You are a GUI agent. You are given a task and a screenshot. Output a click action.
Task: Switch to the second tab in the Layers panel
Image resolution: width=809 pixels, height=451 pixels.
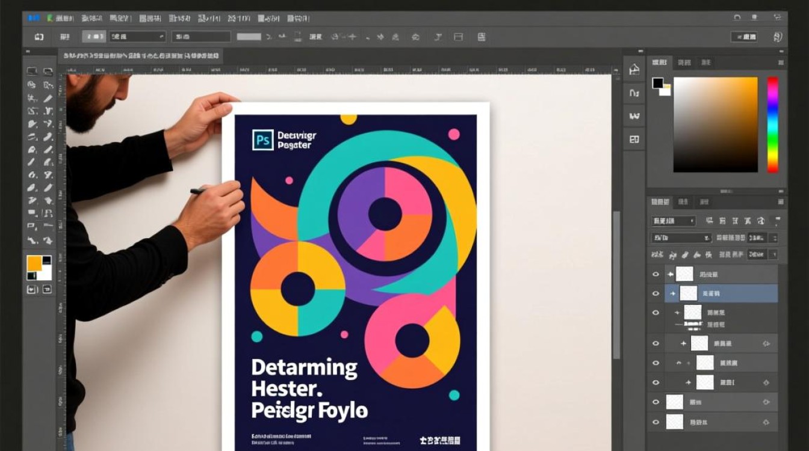coord(683,203)
